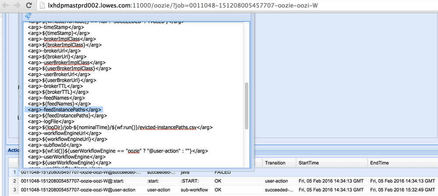Go back with the browser back arrow

pyautogui.click(x=6, y=5)
